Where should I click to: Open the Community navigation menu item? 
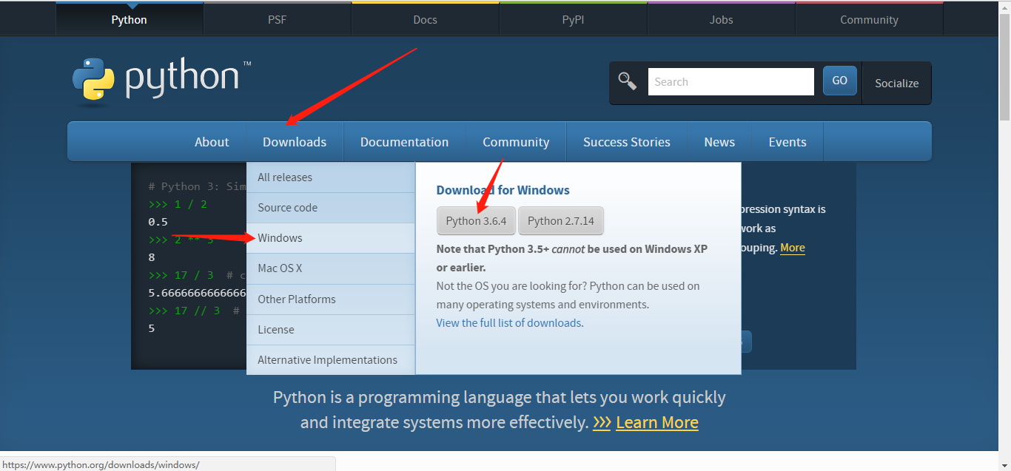pos(516,142)
